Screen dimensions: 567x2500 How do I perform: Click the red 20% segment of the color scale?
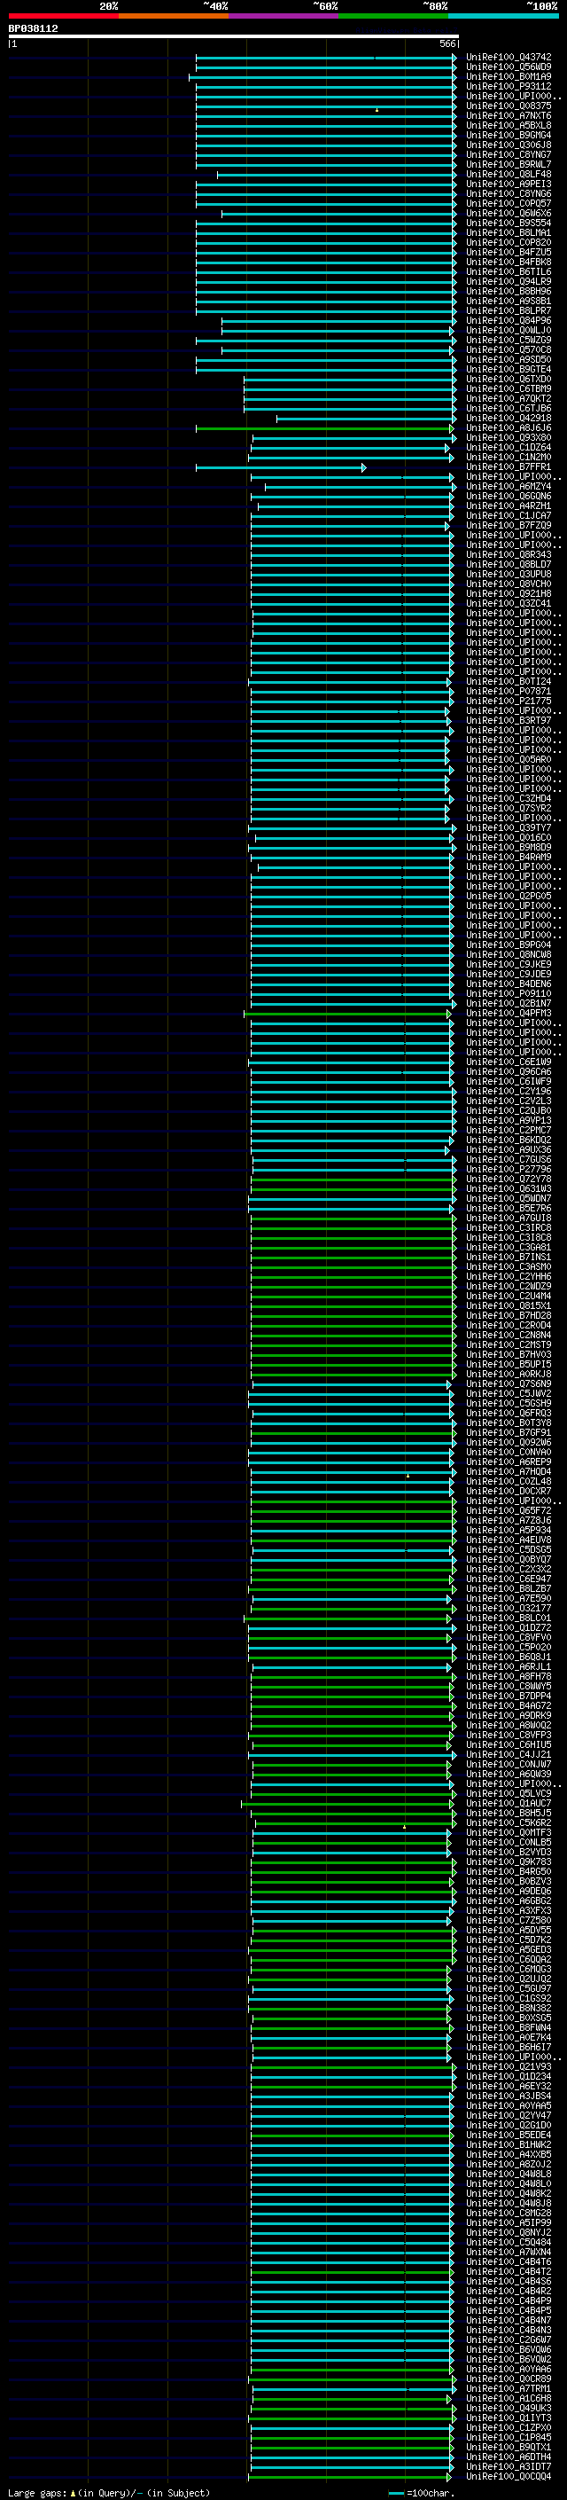tap(63, 16)
